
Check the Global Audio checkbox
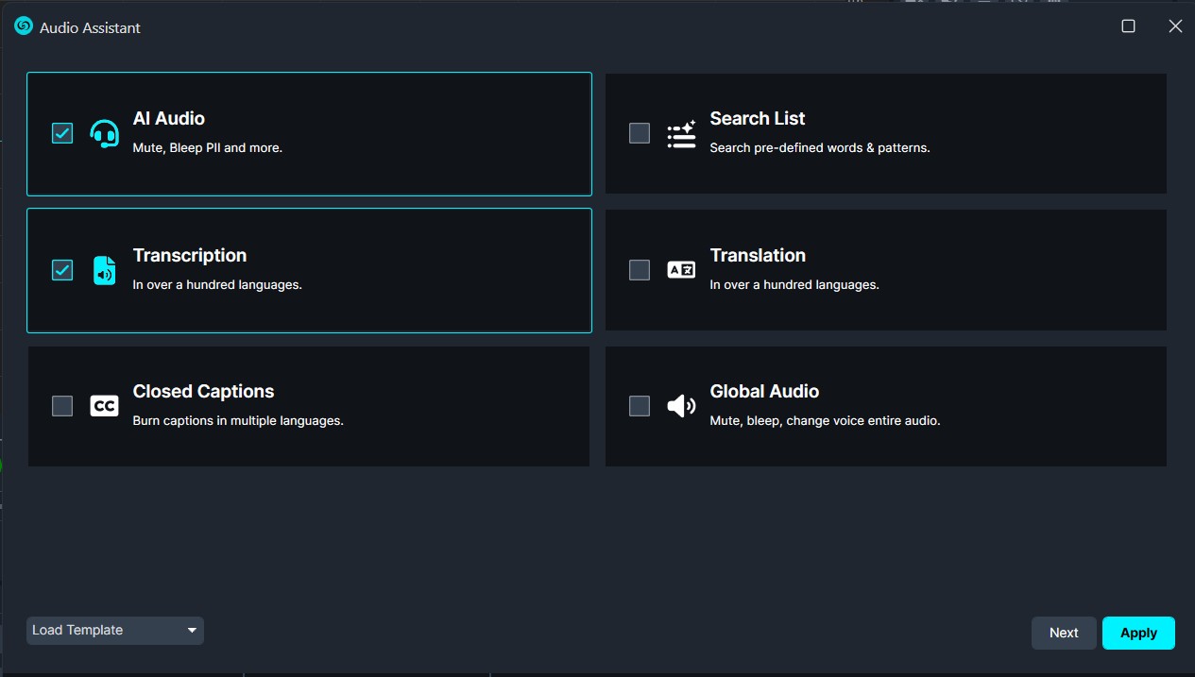click(x=640, y=406)
